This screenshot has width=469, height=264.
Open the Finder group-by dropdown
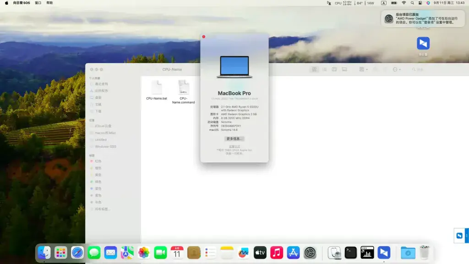(x=363, y=70)
